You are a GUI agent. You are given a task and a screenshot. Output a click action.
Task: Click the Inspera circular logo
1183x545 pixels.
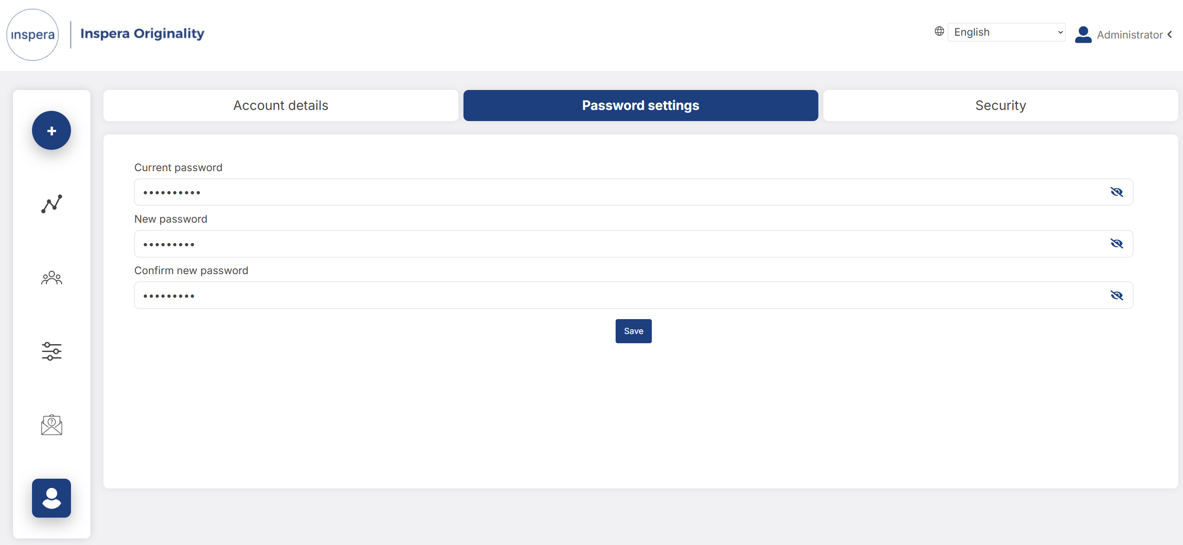pos(32,35)
